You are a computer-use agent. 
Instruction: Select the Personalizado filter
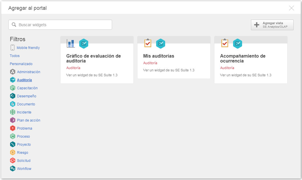[21, 64]
